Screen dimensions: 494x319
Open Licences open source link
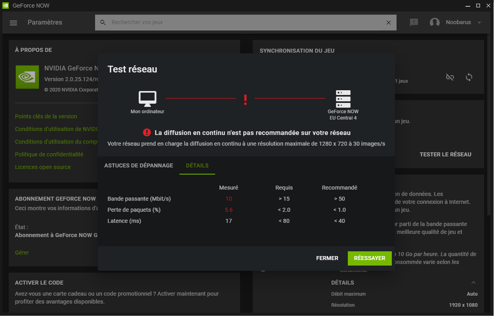[x=43, y=167]
